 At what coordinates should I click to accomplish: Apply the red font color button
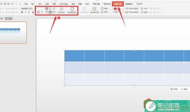33,12
